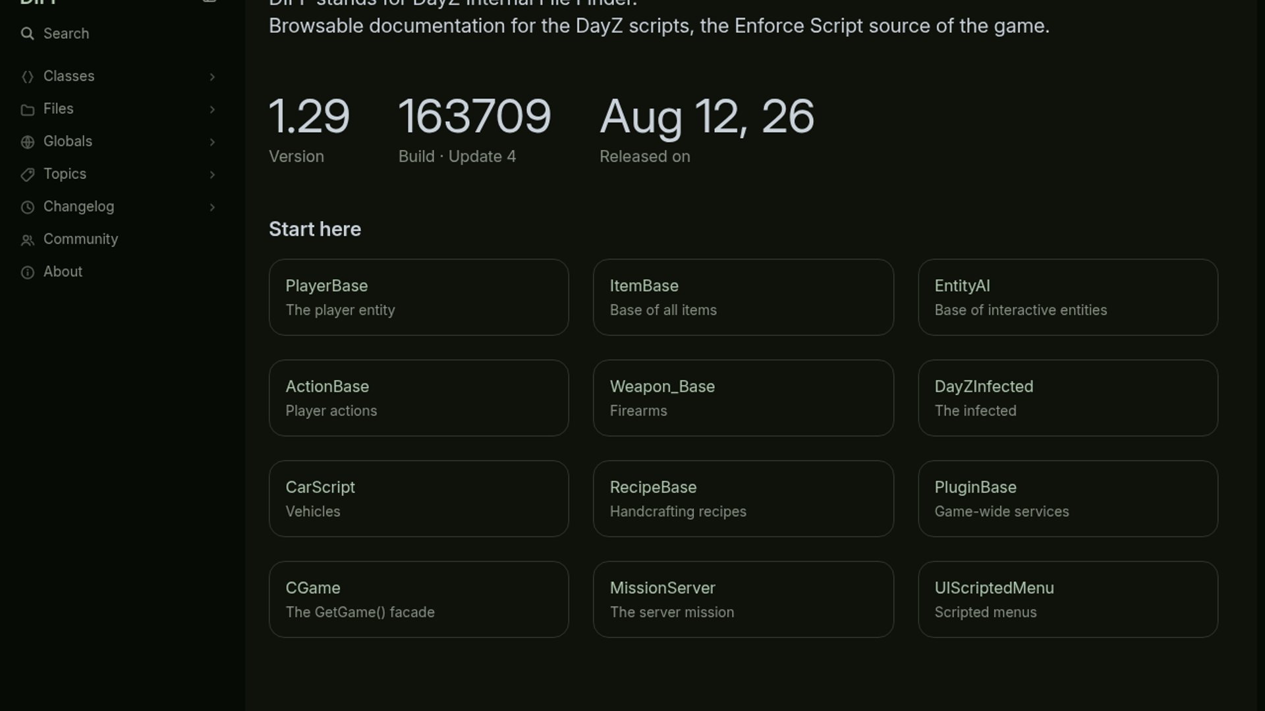Click the Community people icon
Viewport: 1265px width, 711px height.
(x=27, y=240)
